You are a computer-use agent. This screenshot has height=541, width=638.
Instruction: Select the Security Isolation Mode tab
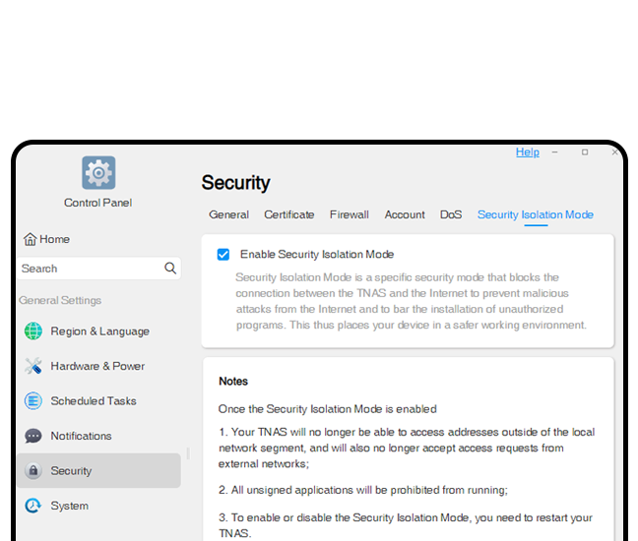536,214
